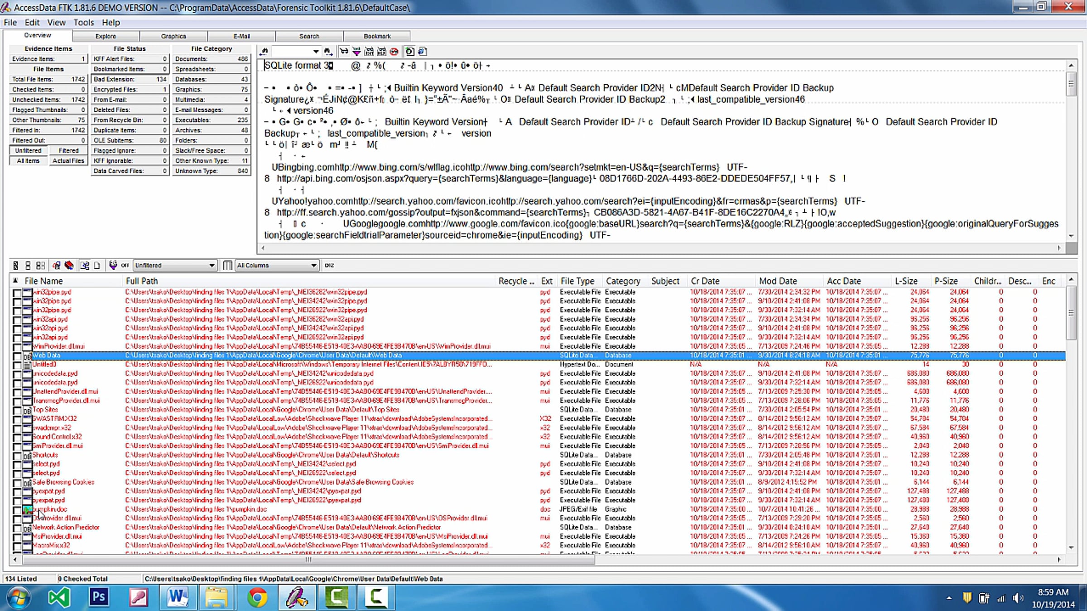Click the red no-Internet-Explorer icon
Screen dimensions: 1087x611
[x=394, y=52]
